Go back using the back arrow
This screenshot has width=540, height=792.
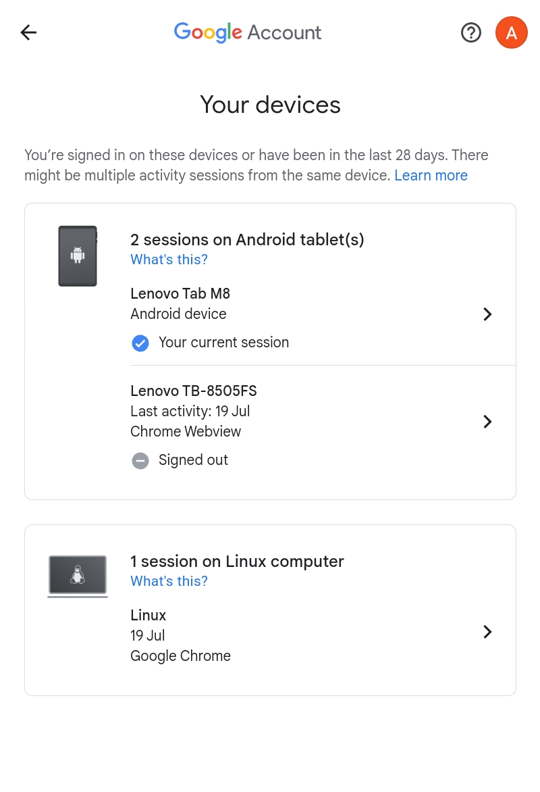[28, 32]
